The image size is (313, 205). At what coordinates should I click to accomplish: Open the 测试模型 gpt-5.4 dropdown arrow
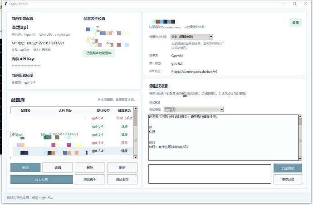pyautogui.click(x=221, y=110)
